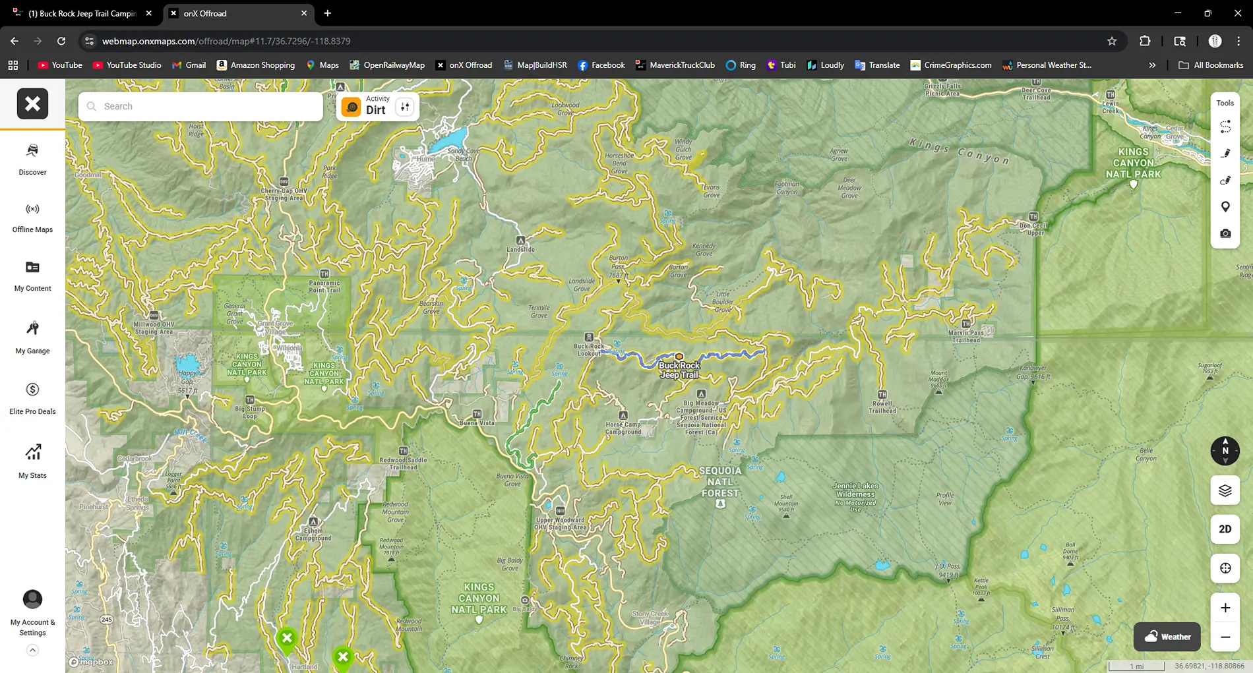This screenshot has width=1253, height=673.
Task: Click the Eshom Campground marker
Action: [x=313, y=521]
